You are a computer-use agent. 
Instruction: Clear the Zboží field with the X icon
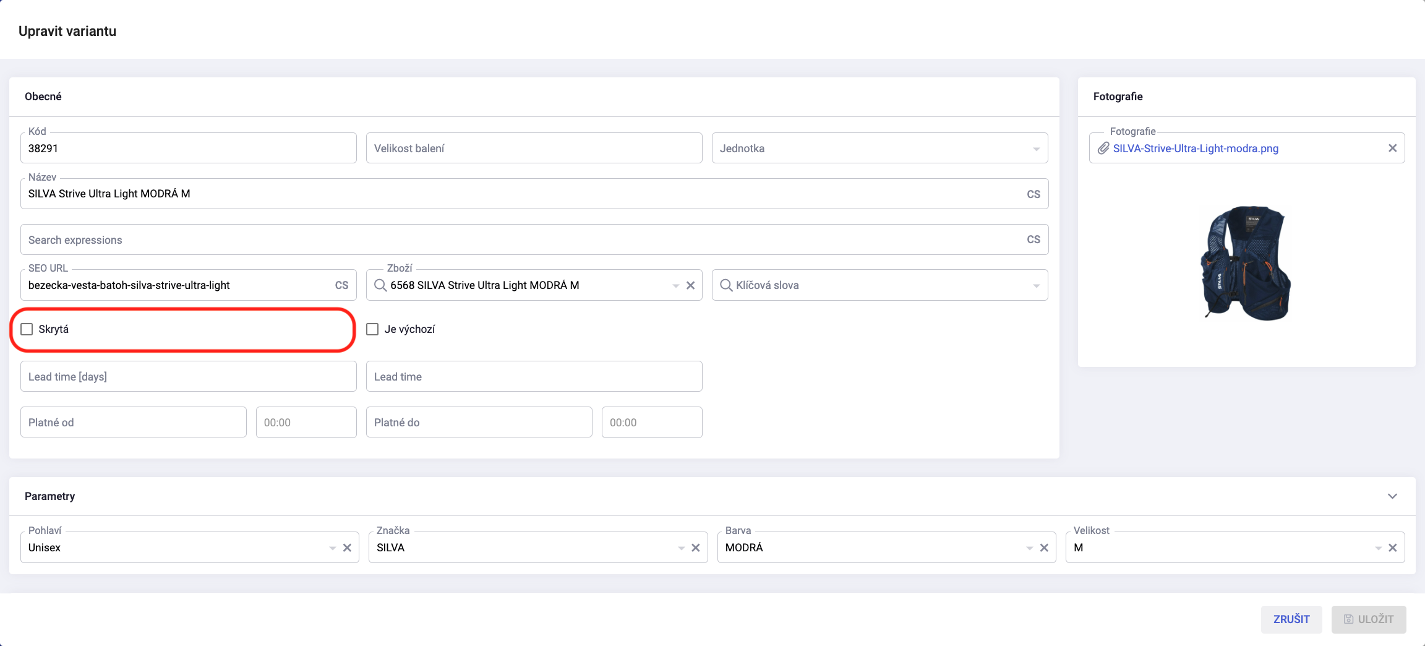click(691, 285)
